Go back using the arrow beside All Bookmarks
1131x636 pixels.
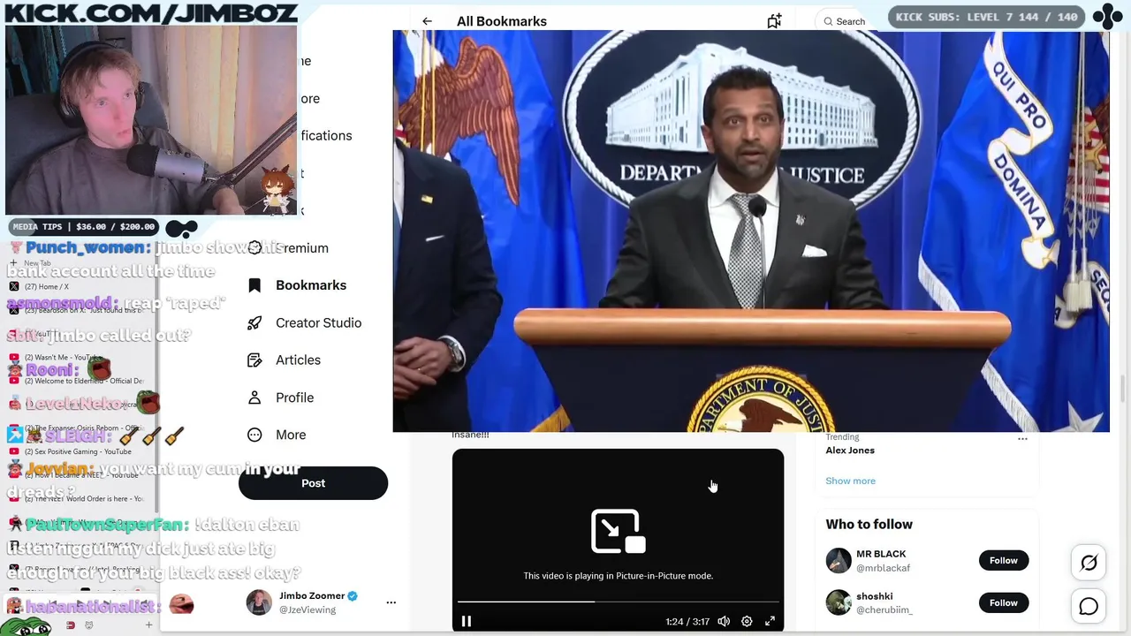pos(427,21)
